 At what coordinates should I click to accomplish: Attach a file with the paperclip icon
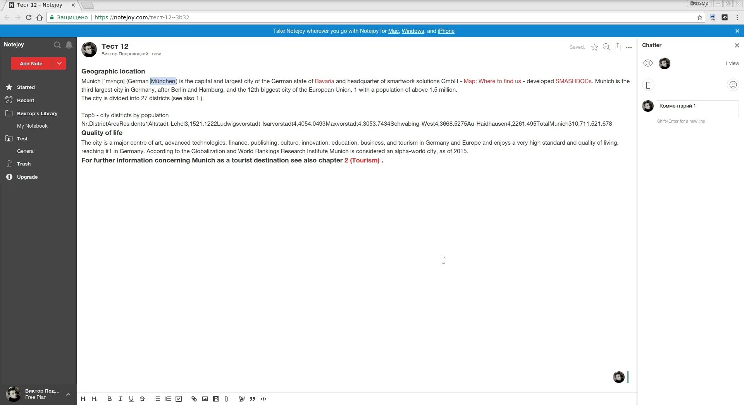coord(227,399)
